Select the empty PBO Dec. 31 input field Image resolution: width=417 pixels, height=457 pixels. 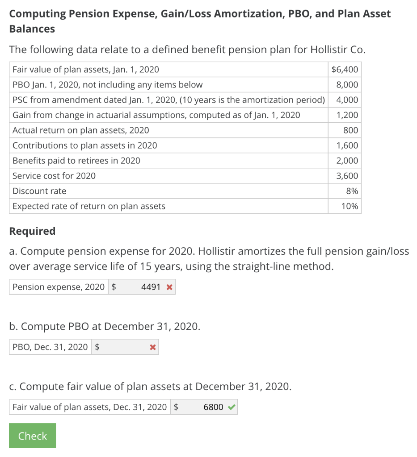click(125, 347)
